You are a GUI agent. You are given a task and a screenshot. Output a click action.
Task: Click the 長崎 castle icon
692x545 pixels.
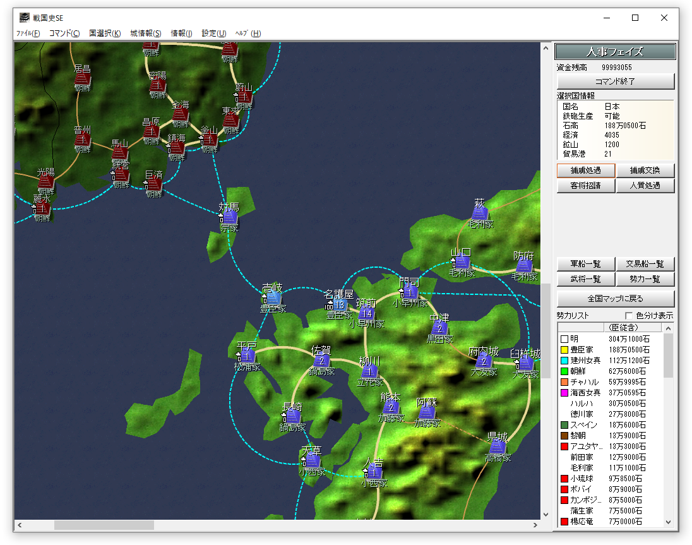pos(292,417)
